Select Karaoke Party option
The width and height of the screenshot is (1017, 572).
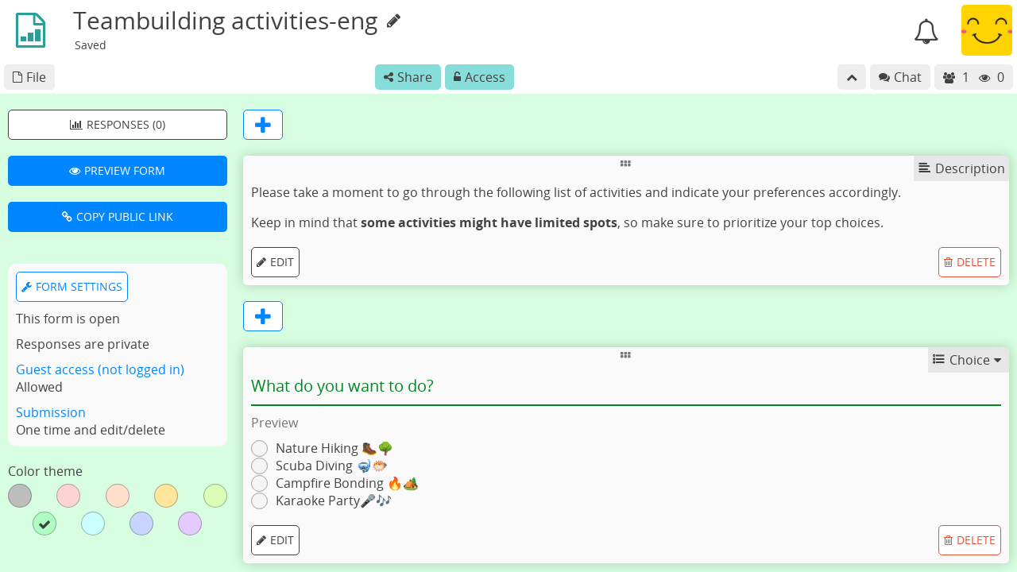point(259,500)
